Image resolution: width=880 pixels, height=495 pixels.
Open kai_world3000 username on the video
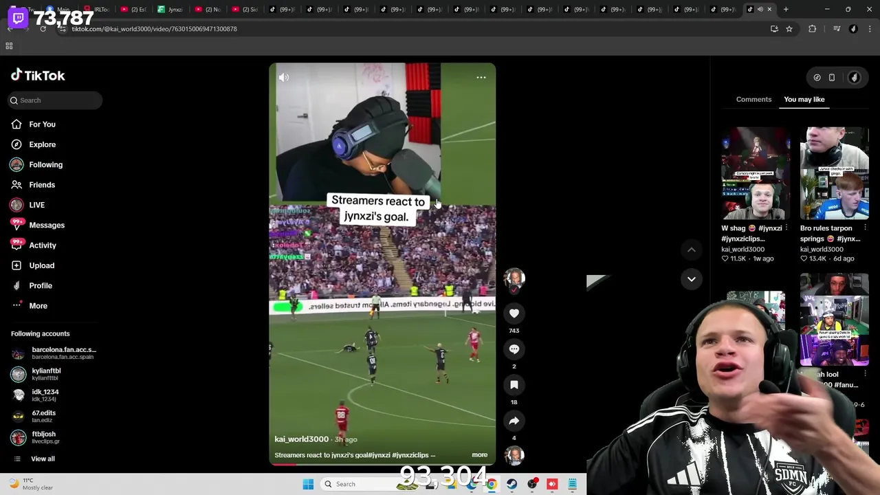pos(301,439)
